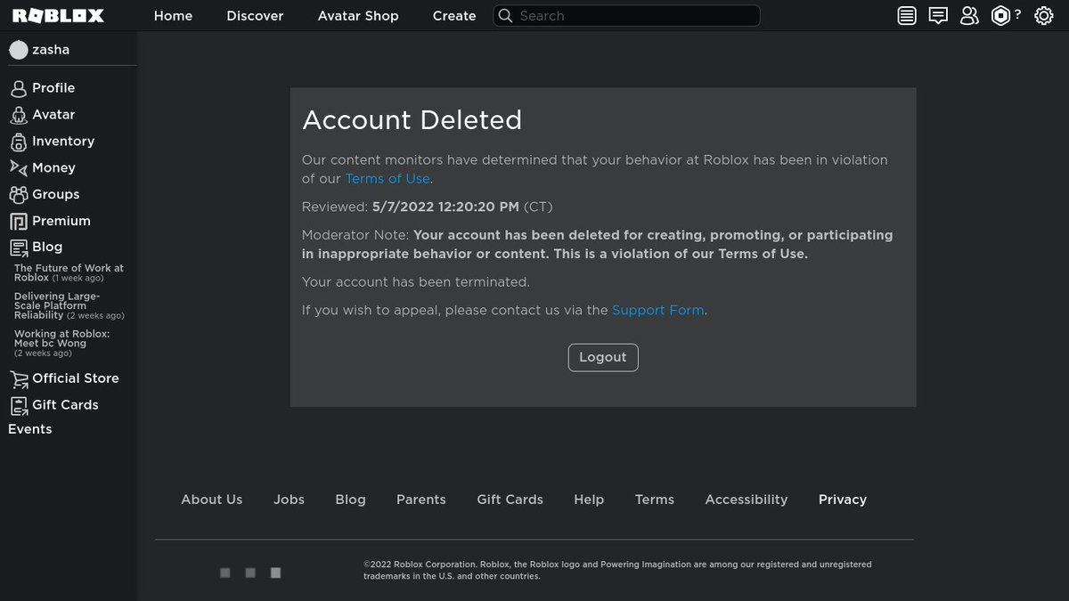Screen dimensions: 1069x601
Task: Click the Logout button
Action: coord(603,357)
